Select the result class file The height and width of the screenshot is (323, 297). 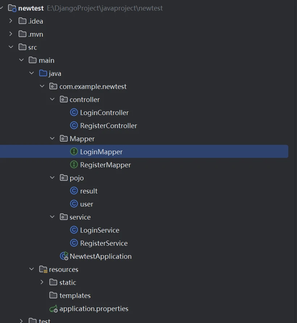pos(88,191)
